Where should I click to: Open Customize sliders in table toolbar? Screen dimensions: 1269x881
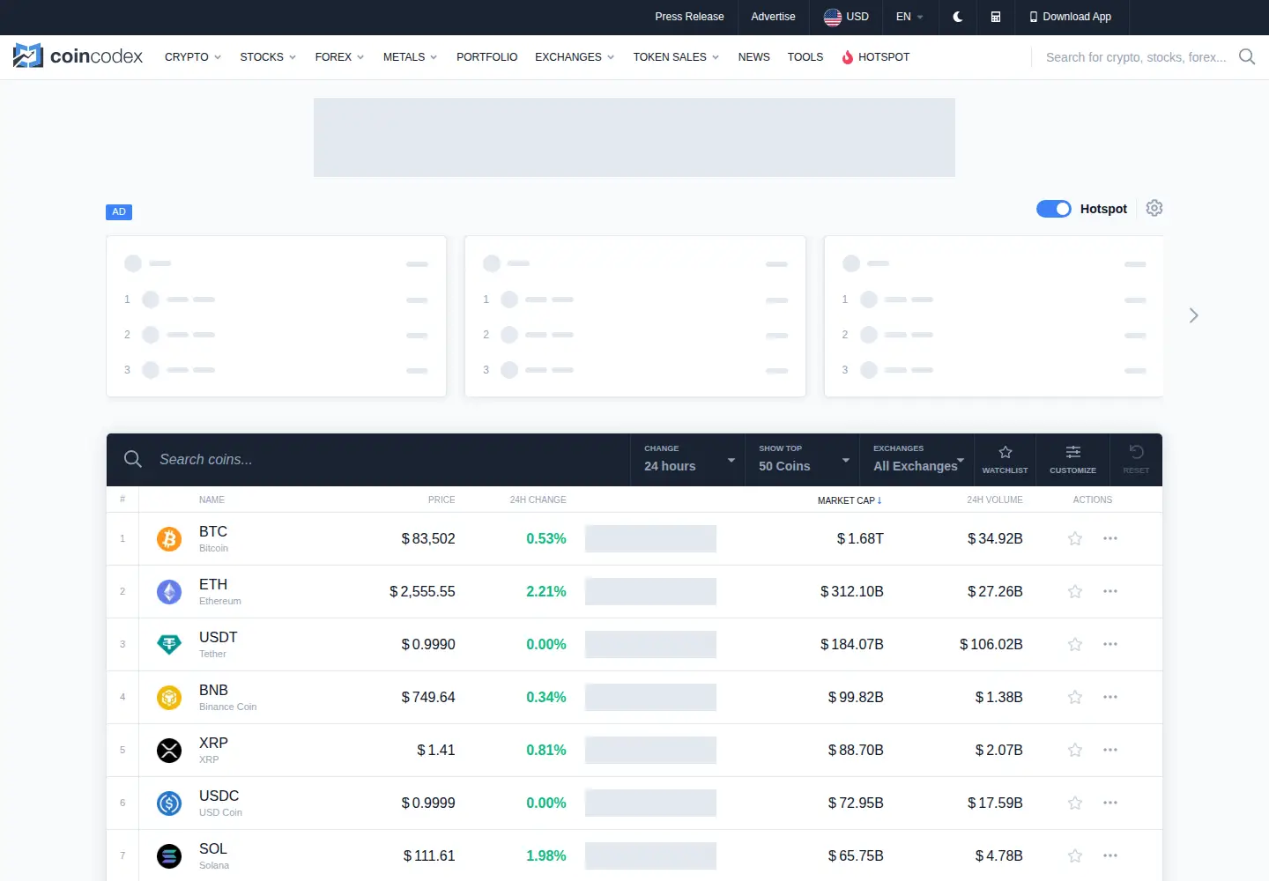click(1072, 460)
